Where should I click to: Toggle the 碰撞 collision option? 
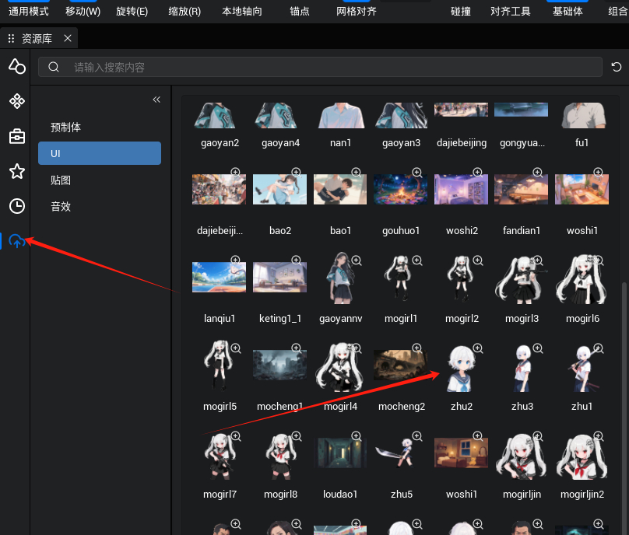(x=461, y=11)
